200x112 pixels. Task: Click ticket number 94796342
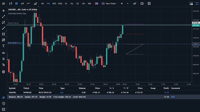[28, 93]
